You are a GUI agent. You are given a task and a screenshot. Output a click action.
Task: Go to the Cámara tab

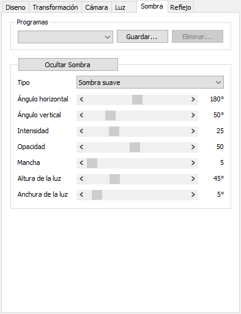point(97,7)
